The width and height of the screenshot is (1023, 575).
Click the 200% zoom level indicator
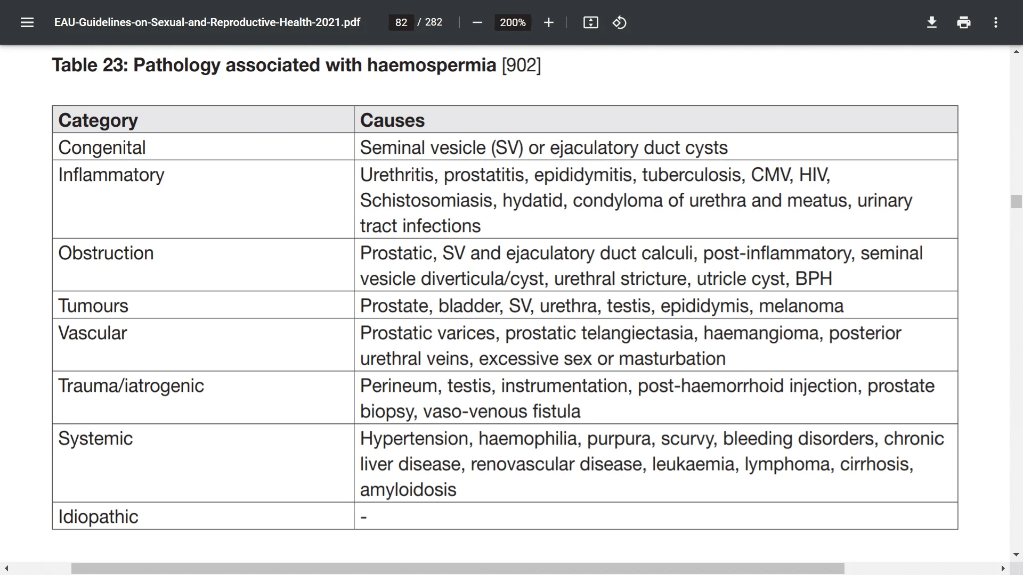click(x=513, y=22)
